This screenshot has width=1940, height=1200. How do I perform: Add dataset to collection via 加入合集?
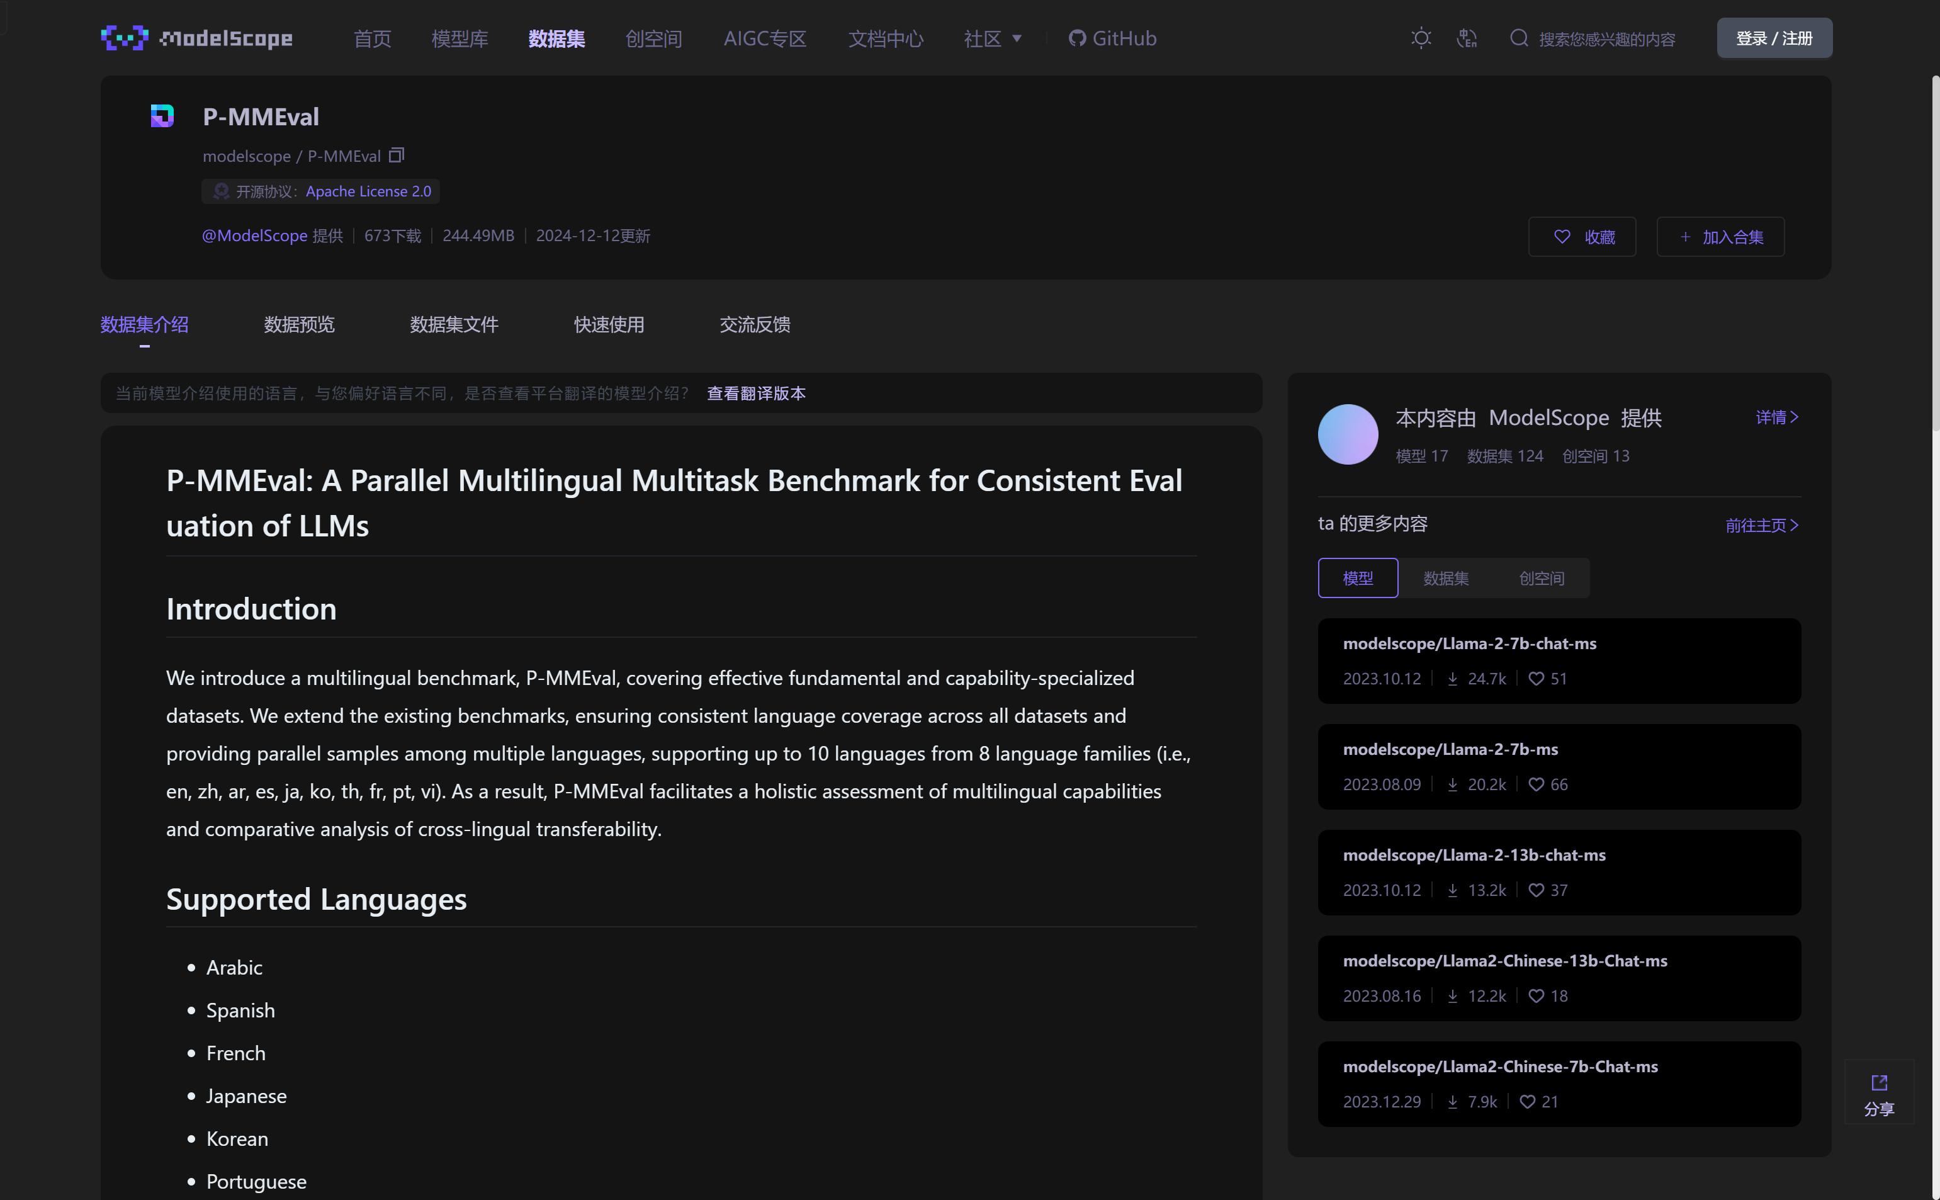1720,237
